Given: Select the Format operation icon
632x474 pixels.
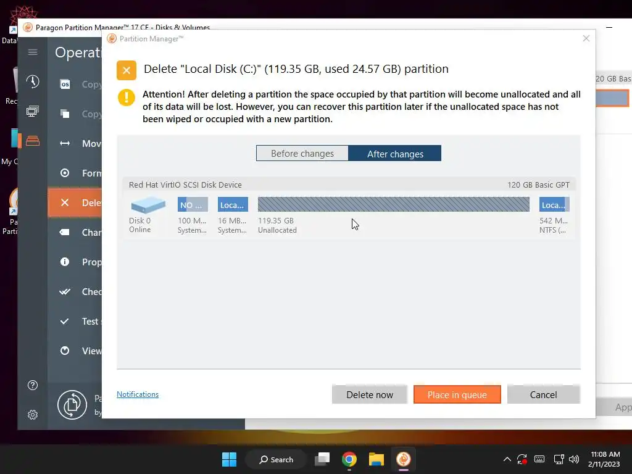Looking at the screenshot, I should click(x=65, y=173).
